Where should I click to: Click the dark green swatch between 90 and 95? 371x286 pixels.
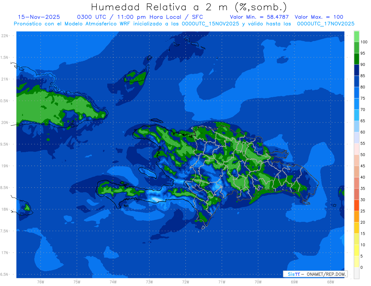click(x=356, y=59)
